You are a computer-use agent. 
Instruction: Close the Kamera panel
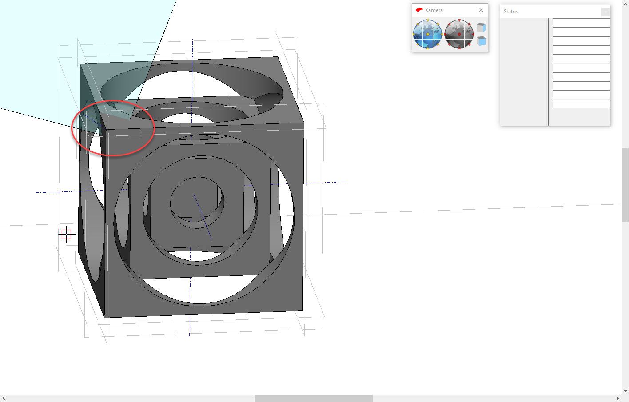pyautogui.click(x=481, y=10)
